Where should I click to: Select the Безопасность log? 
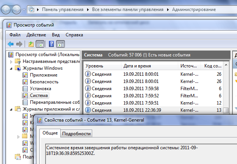pos(44,82)
